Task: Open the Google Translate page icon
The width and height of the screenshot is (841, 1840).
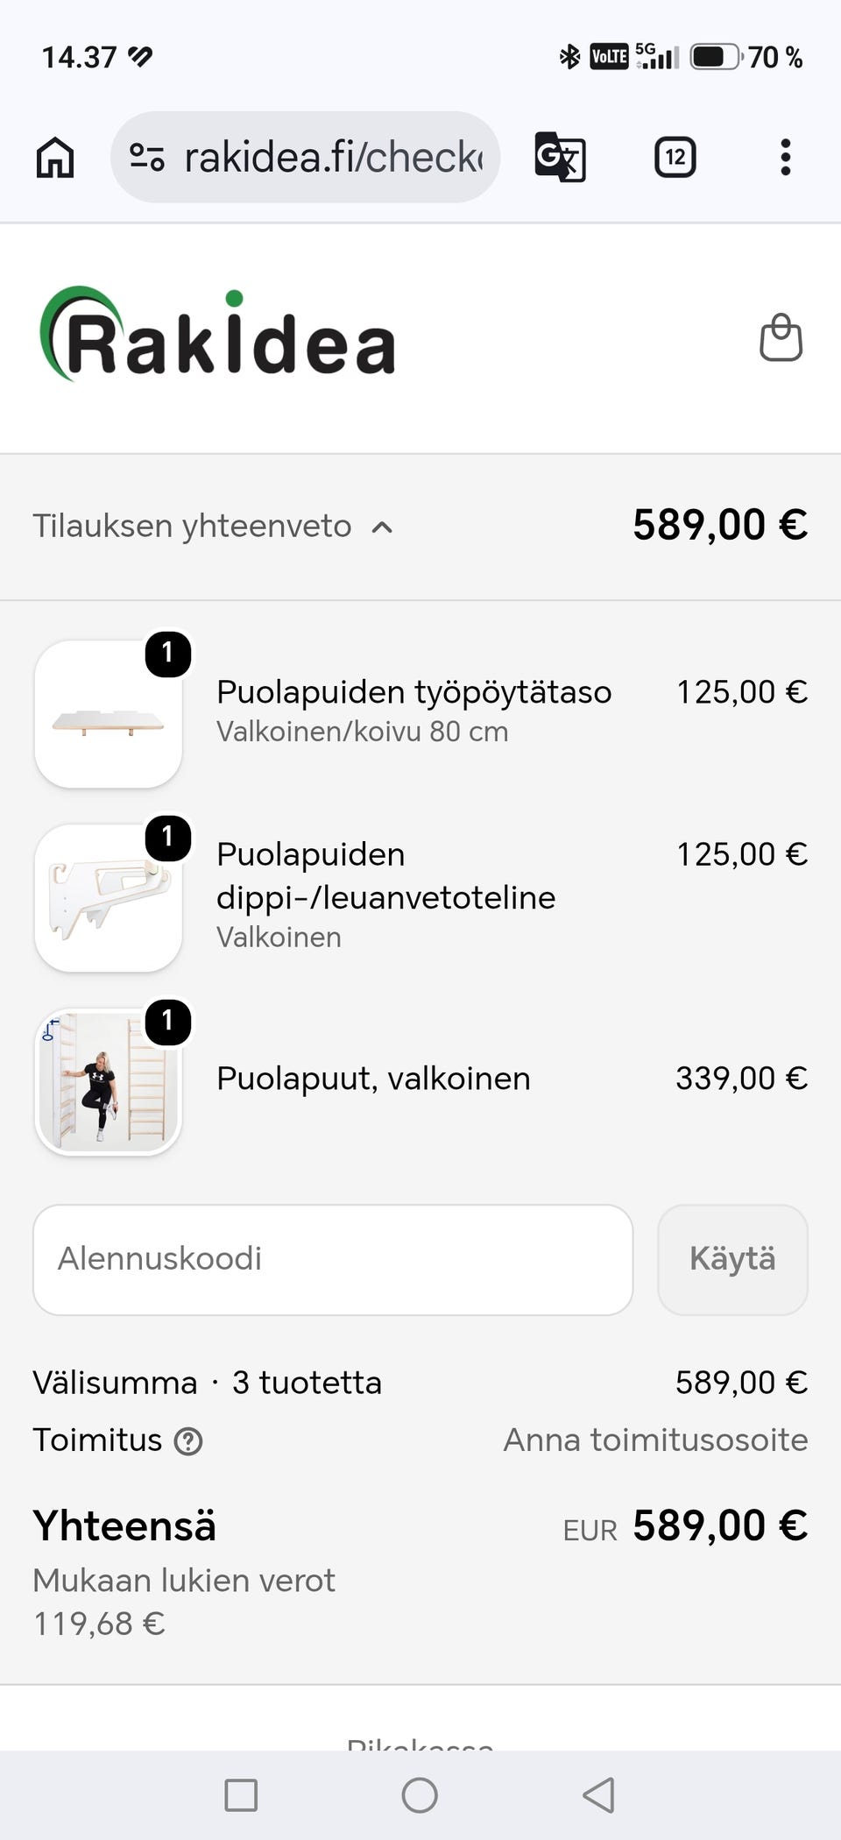Action: click(x=560, y=157)
